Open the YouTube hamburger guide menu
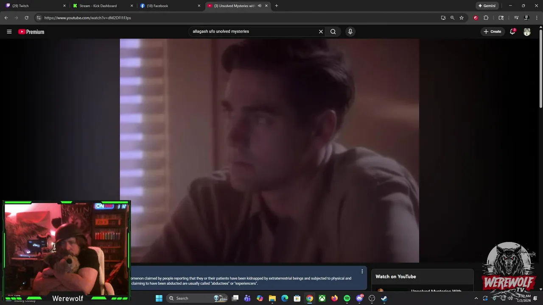This screenshot has width=543, height=305. point(9,31)
